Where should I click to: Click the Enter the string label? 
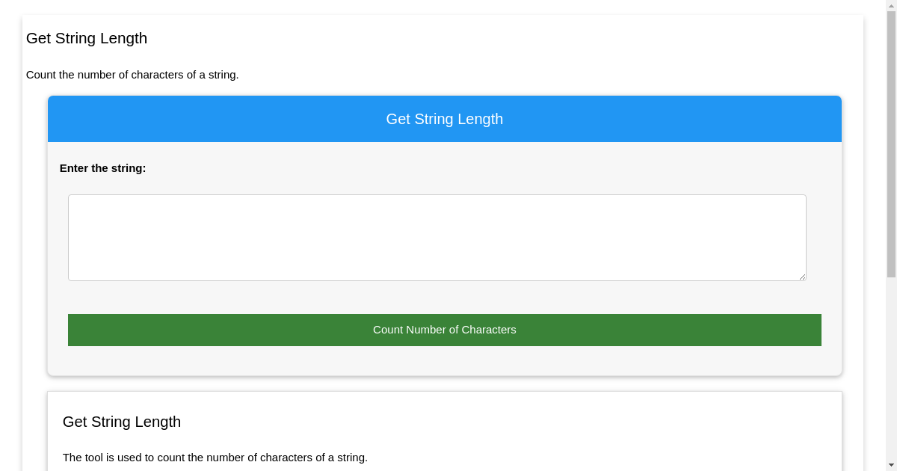[102, 168]
